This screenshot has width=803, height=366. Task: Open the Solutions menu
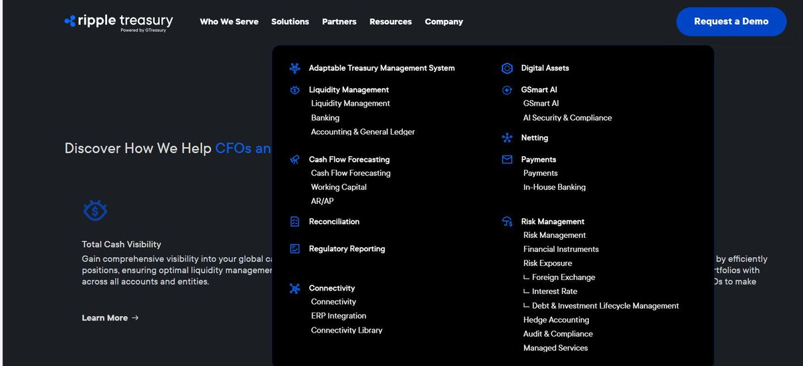coord(290,21)
